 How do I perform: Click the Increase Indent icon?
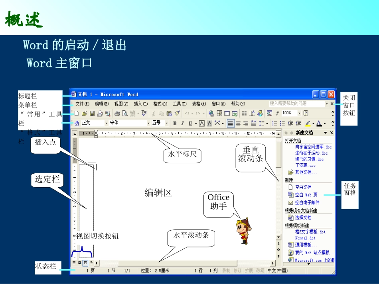pyautogui.click(x=298, y=123)
